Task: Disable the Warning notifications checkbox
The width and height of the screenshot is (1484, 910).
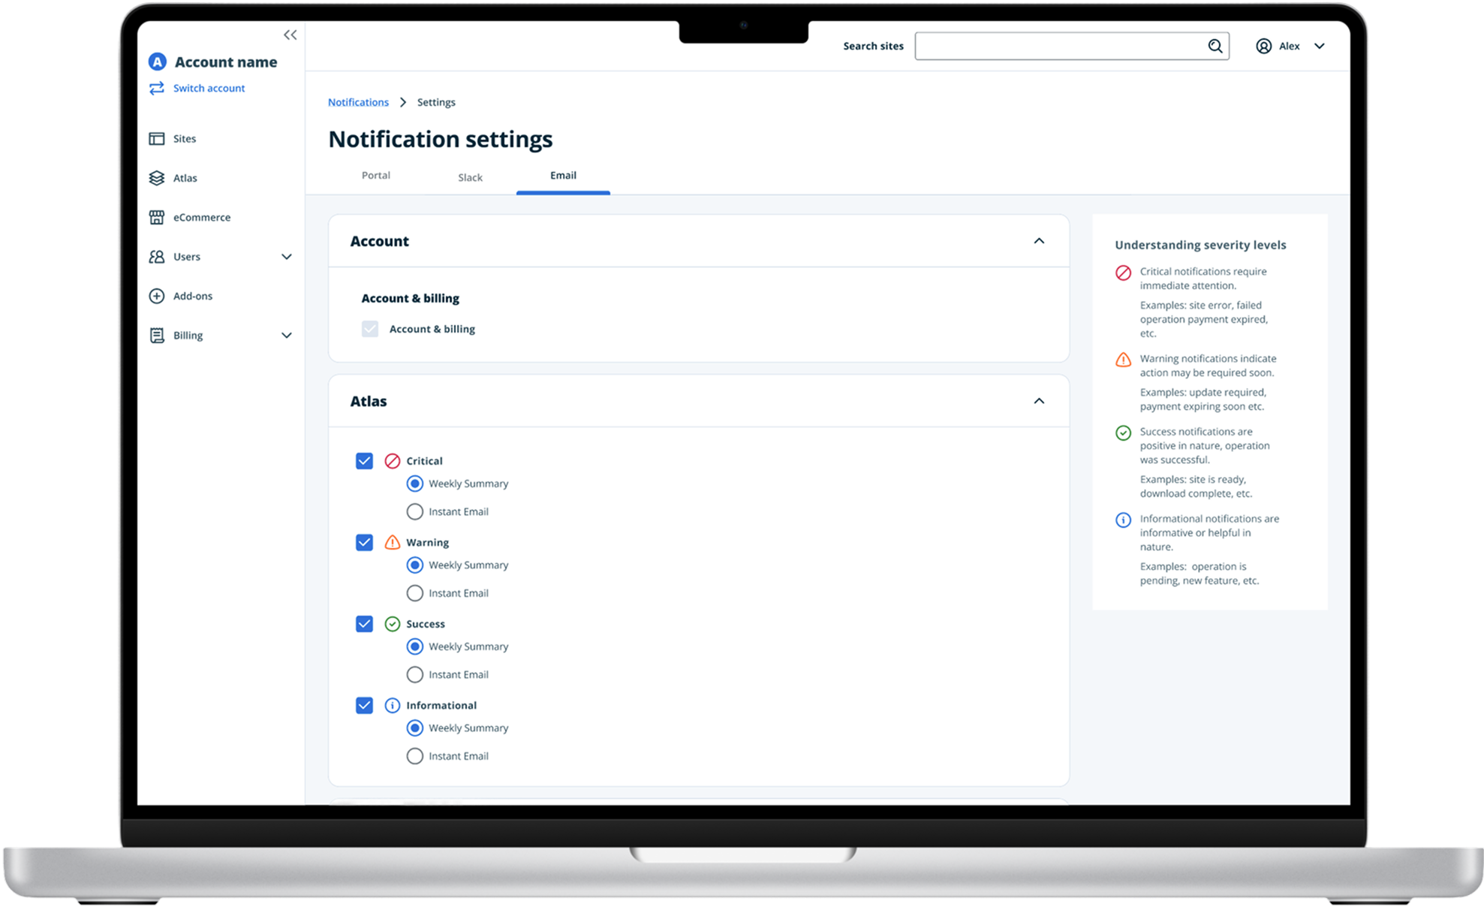Action: [365, 542]
